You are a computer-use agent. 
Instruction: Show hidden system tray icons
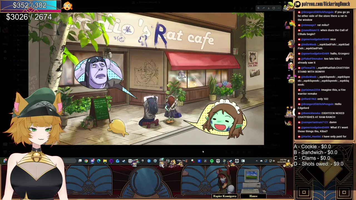pos(257,161)
